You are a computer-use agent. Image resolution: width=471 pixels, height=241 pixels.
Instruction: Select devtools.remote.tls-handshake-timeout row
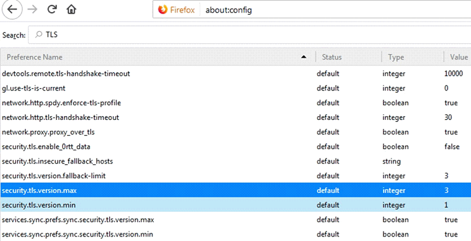(x=236, y=74)
